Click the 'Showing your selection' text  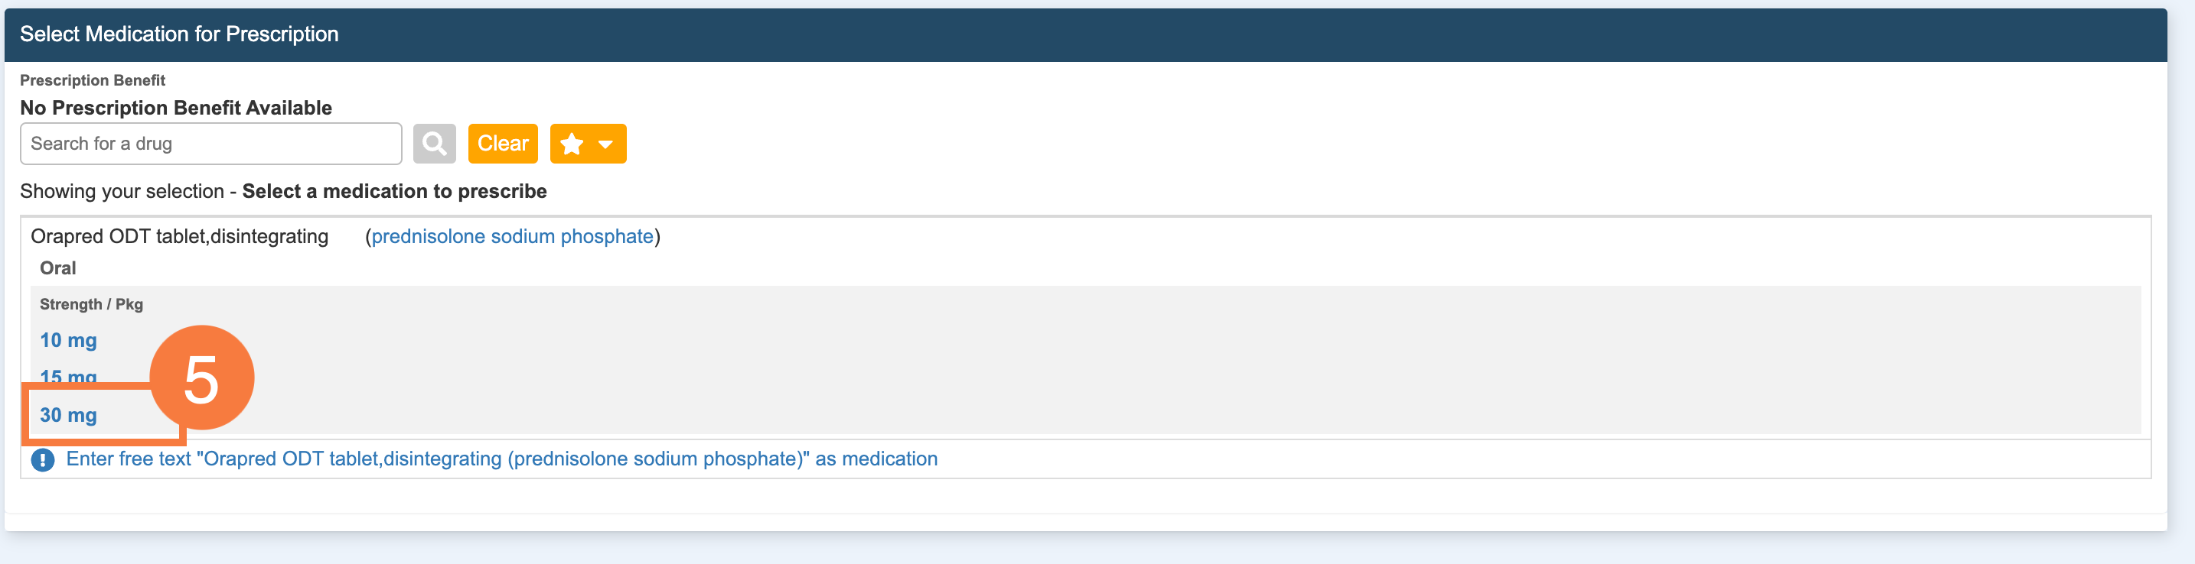click(x=122, y=191)
